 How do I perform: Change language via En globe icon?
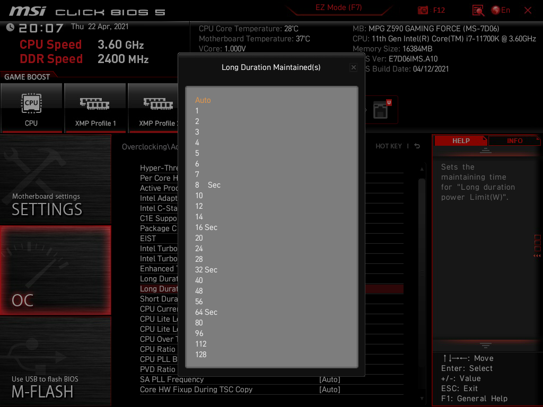501,10
